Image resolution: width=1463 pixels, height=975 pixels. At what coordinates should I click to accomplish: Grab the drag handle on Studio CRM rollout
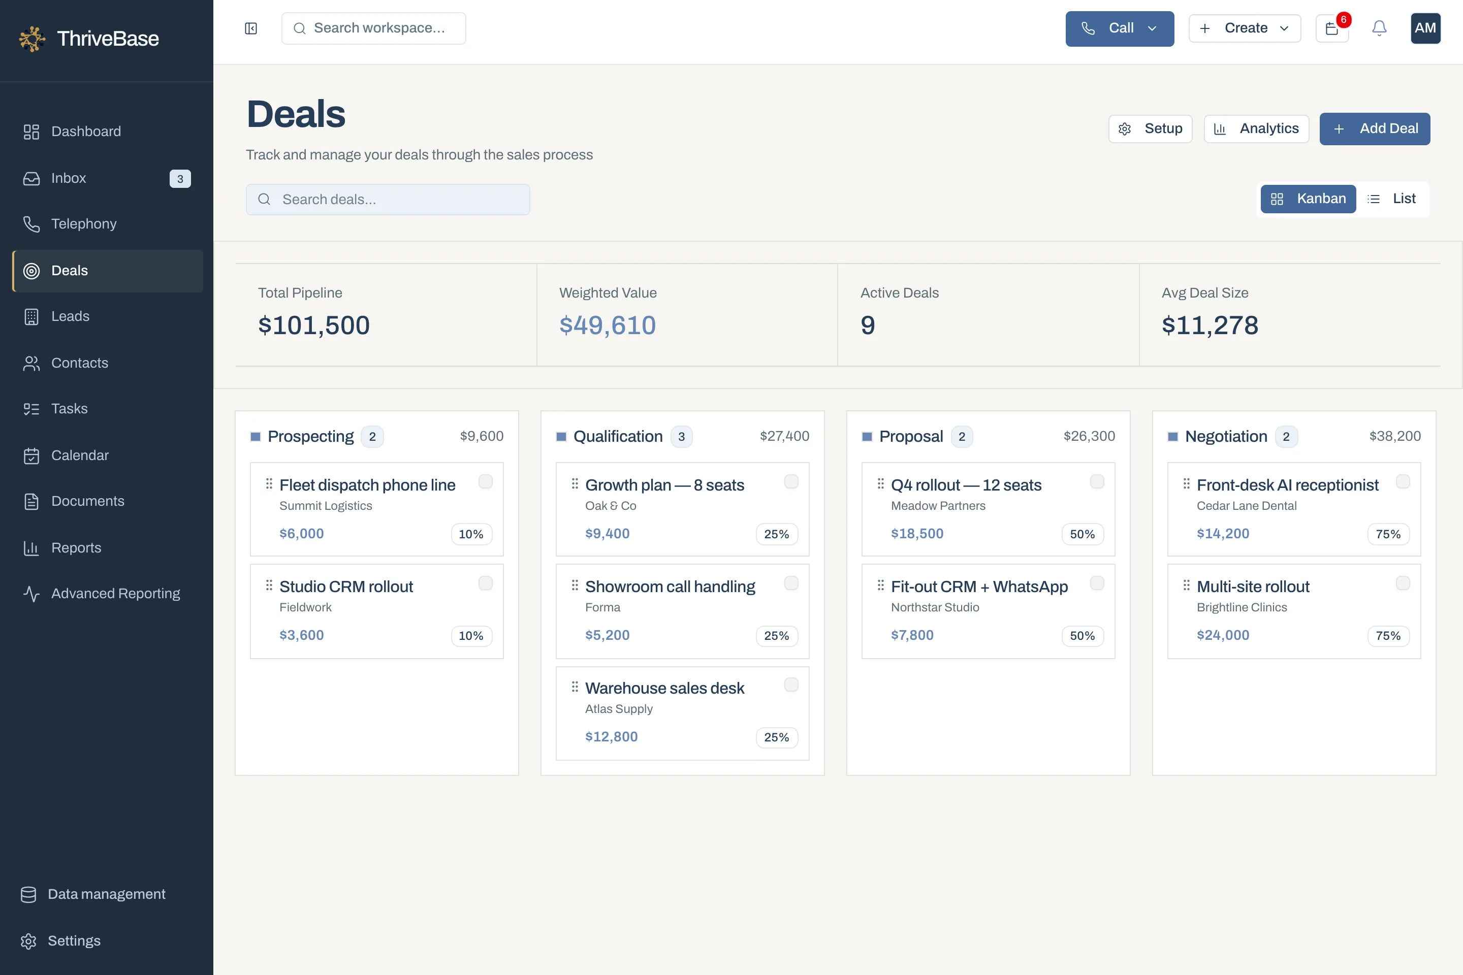coord(269,585)
